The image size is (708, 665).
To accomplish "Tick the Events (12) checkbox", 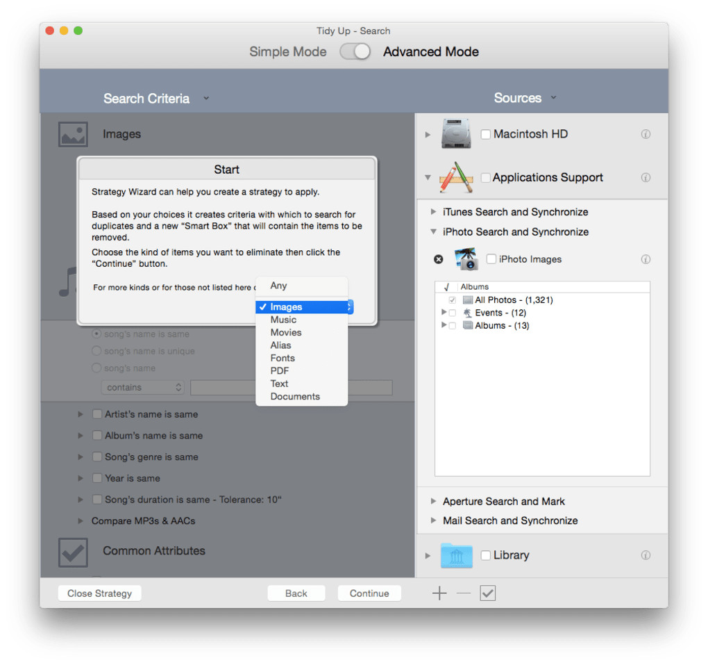I will pyautogui.click(x=453, y=313).
